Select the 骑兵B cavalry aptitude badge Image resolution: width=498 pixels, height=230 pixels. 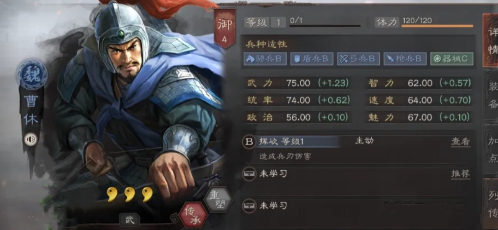(x=265, y=59)
